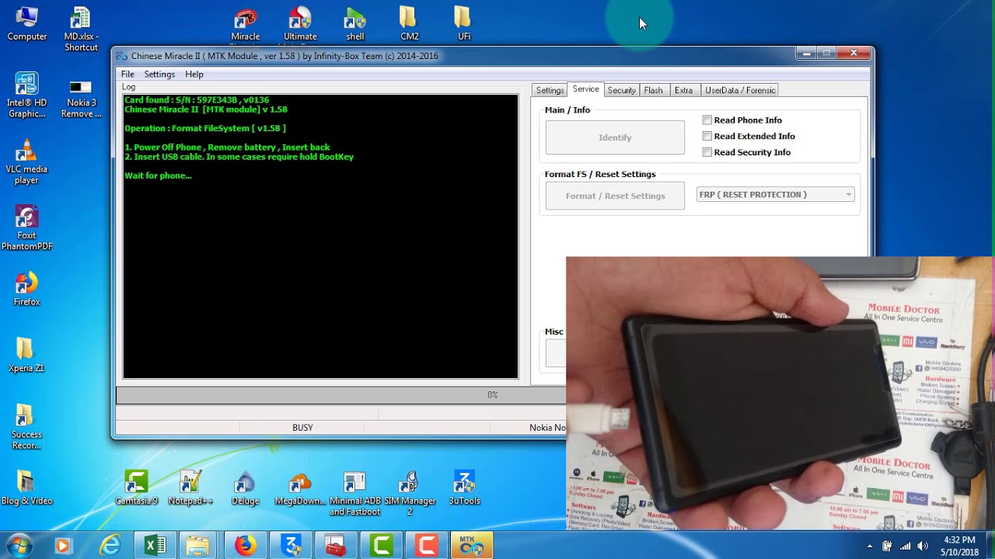
Task: Open the green Camtasia taskbar icon
Action: pos(381,546)
